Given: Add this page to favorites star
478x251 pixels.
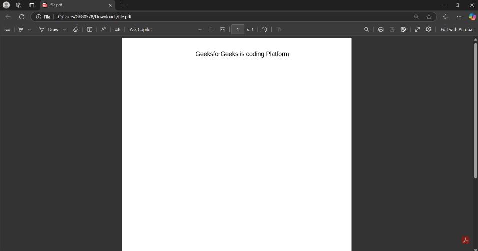Looking at the screenshot, I should (429, 17).
